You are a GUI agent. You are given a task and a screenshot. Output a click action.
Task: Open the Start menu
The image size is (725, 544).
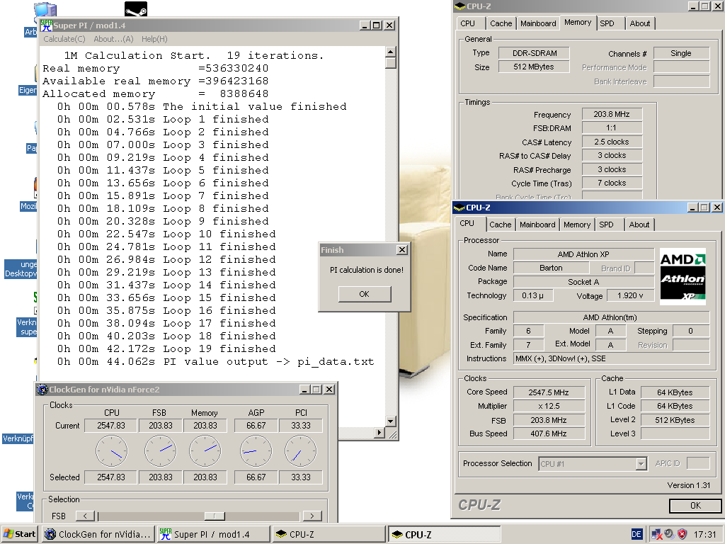coord(19,534)
